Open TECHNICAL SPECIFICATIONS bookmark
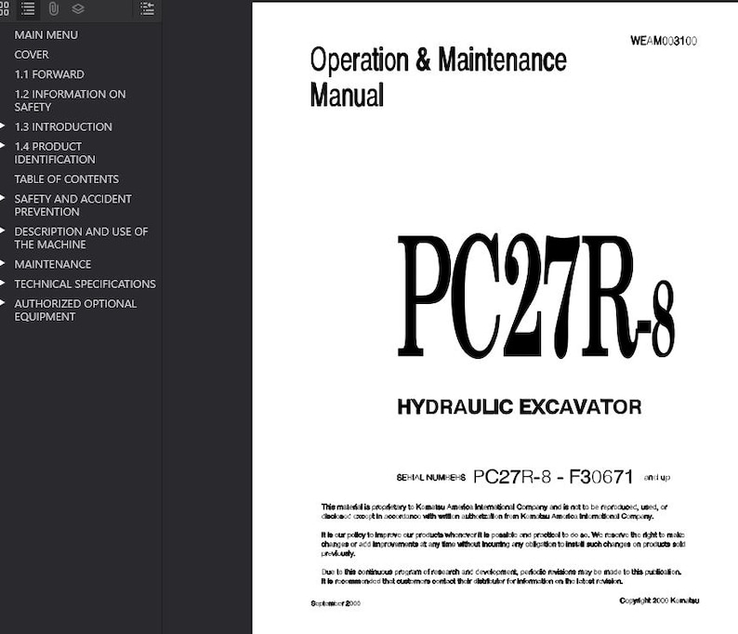Screen dimensions: 738x634 pyautogui.click(x=85, y=284)
